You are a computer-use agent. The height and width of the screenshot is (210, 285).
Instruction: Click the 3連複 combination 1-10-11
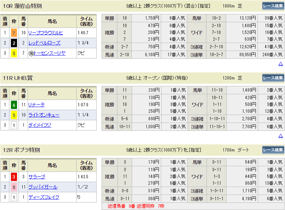click(217, 119)
